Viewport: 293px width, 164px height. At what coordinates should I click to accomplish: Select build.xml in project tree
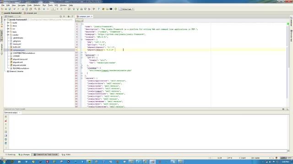click(16, 47)
